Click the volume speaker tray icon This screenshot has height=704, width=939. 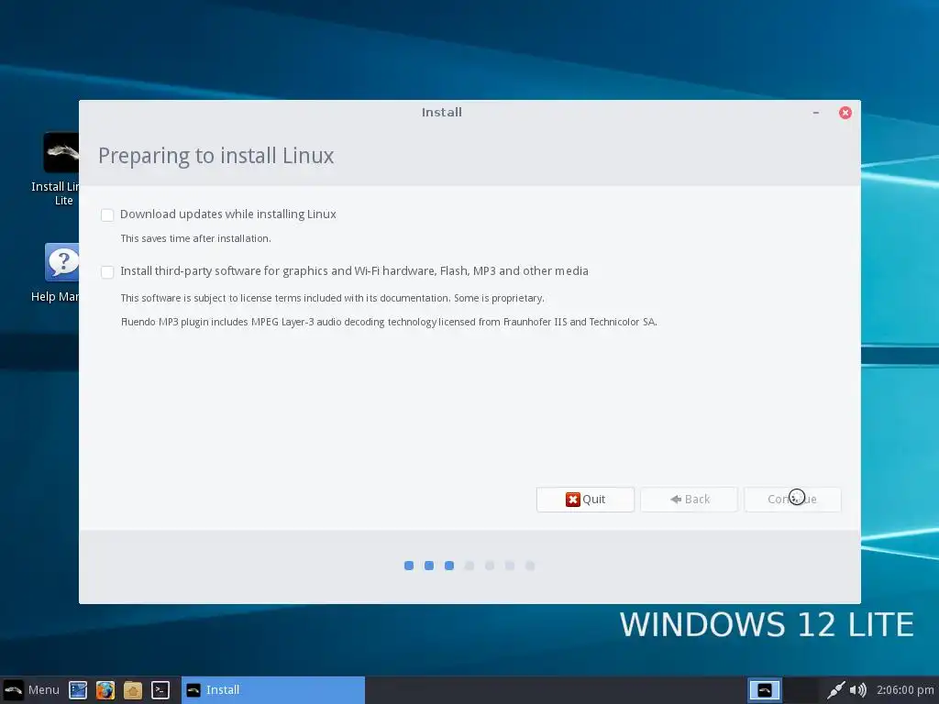coord(858,690)
